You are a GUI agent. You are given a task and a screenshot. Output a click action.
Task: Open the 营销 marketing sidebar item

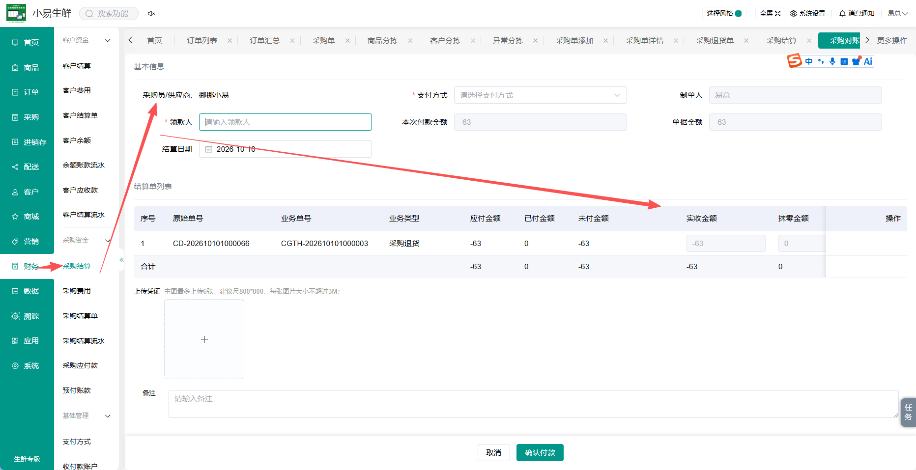pos(27,242)
